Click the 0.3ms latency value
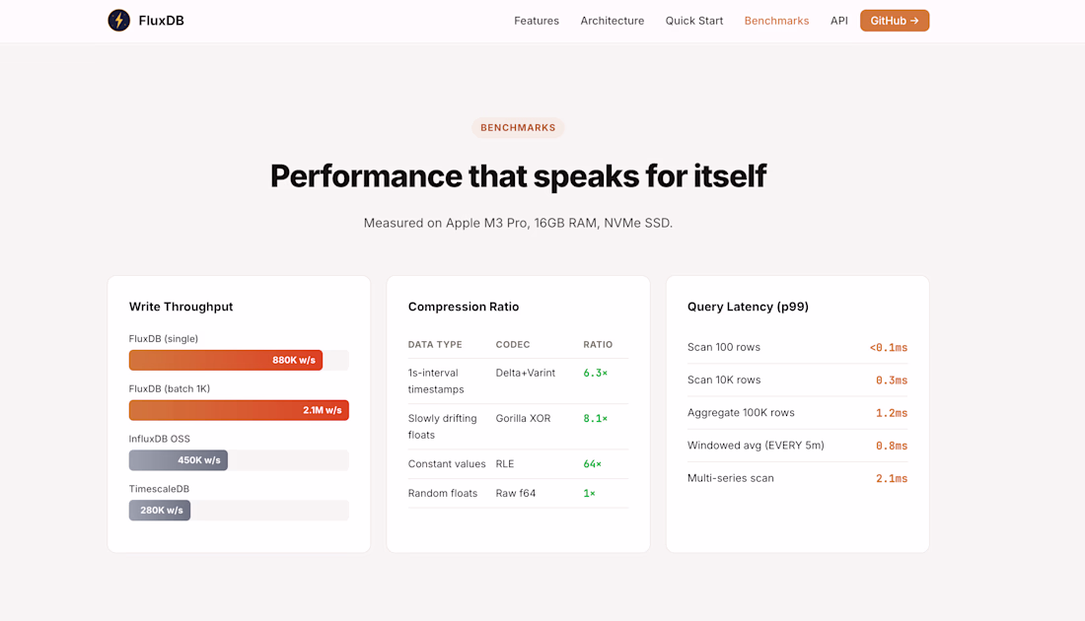Image resolution: width=1085 pixels, height=621 pixels. coord(892,379)
